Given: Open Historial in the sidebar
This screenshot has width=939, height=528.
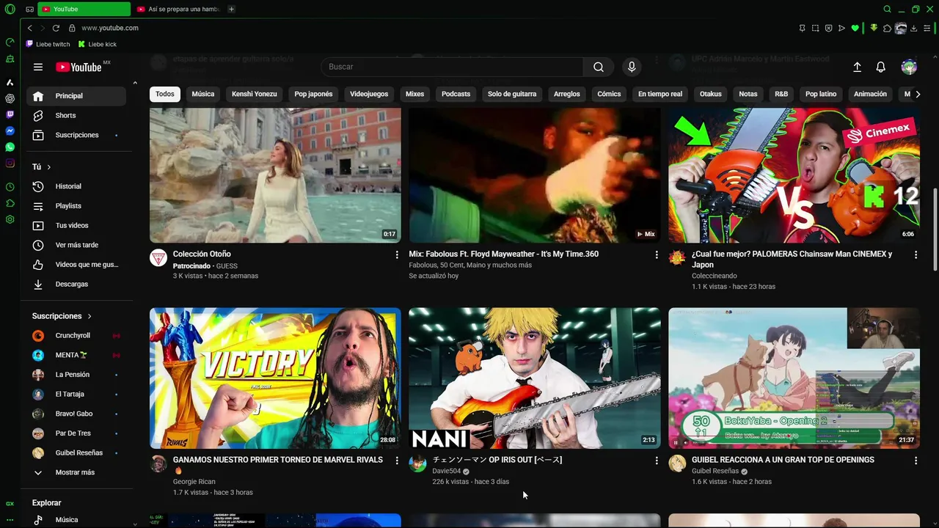Looking at the screenshot, I should pos(76,186).
